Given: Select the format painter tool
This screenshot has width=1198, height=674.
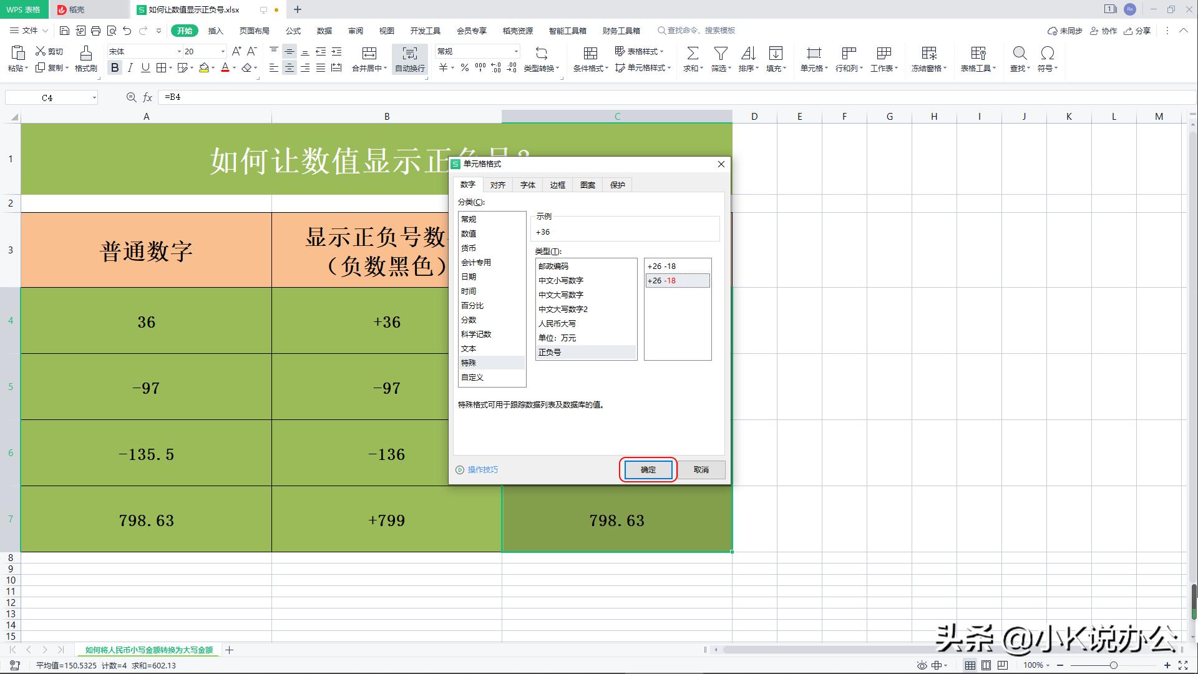Looking at the screenshot, I should 85,59.
